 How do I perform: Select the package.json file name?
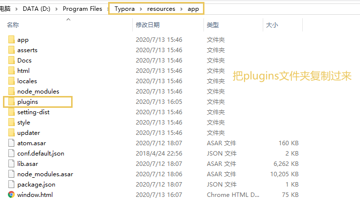point(36,185)
